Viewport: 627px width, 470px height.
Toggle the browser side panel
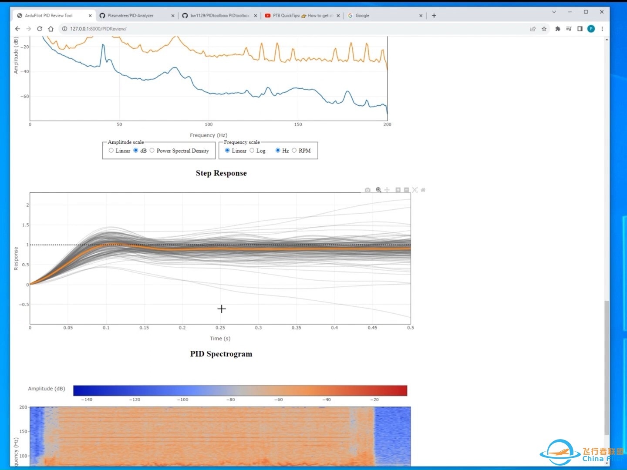580,29
